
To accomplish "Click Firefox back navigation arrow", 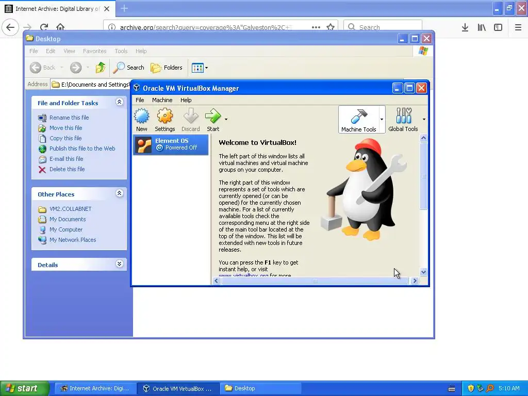I will (10, 27).
